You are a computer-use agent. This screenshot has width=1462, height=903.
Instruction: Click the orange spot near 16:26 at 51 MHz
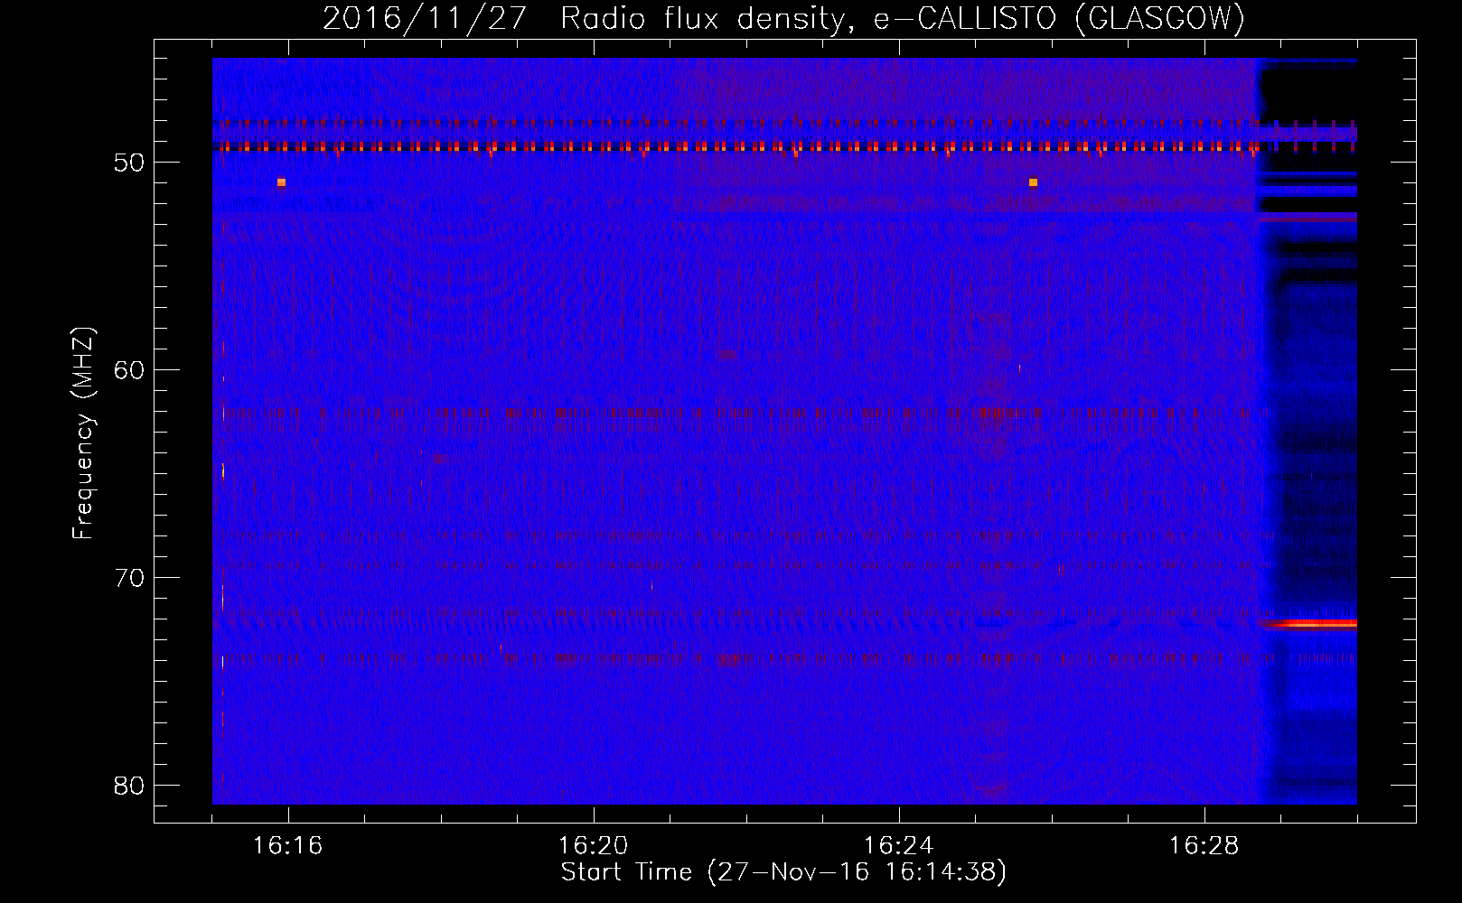pyautogui.click(x=1033, y=182)
